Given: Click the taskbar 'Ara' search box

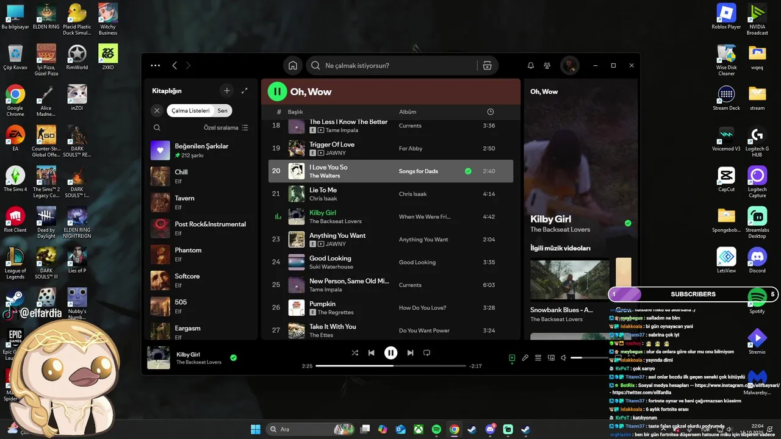Looking at the screenshot, I should point(310,429).
